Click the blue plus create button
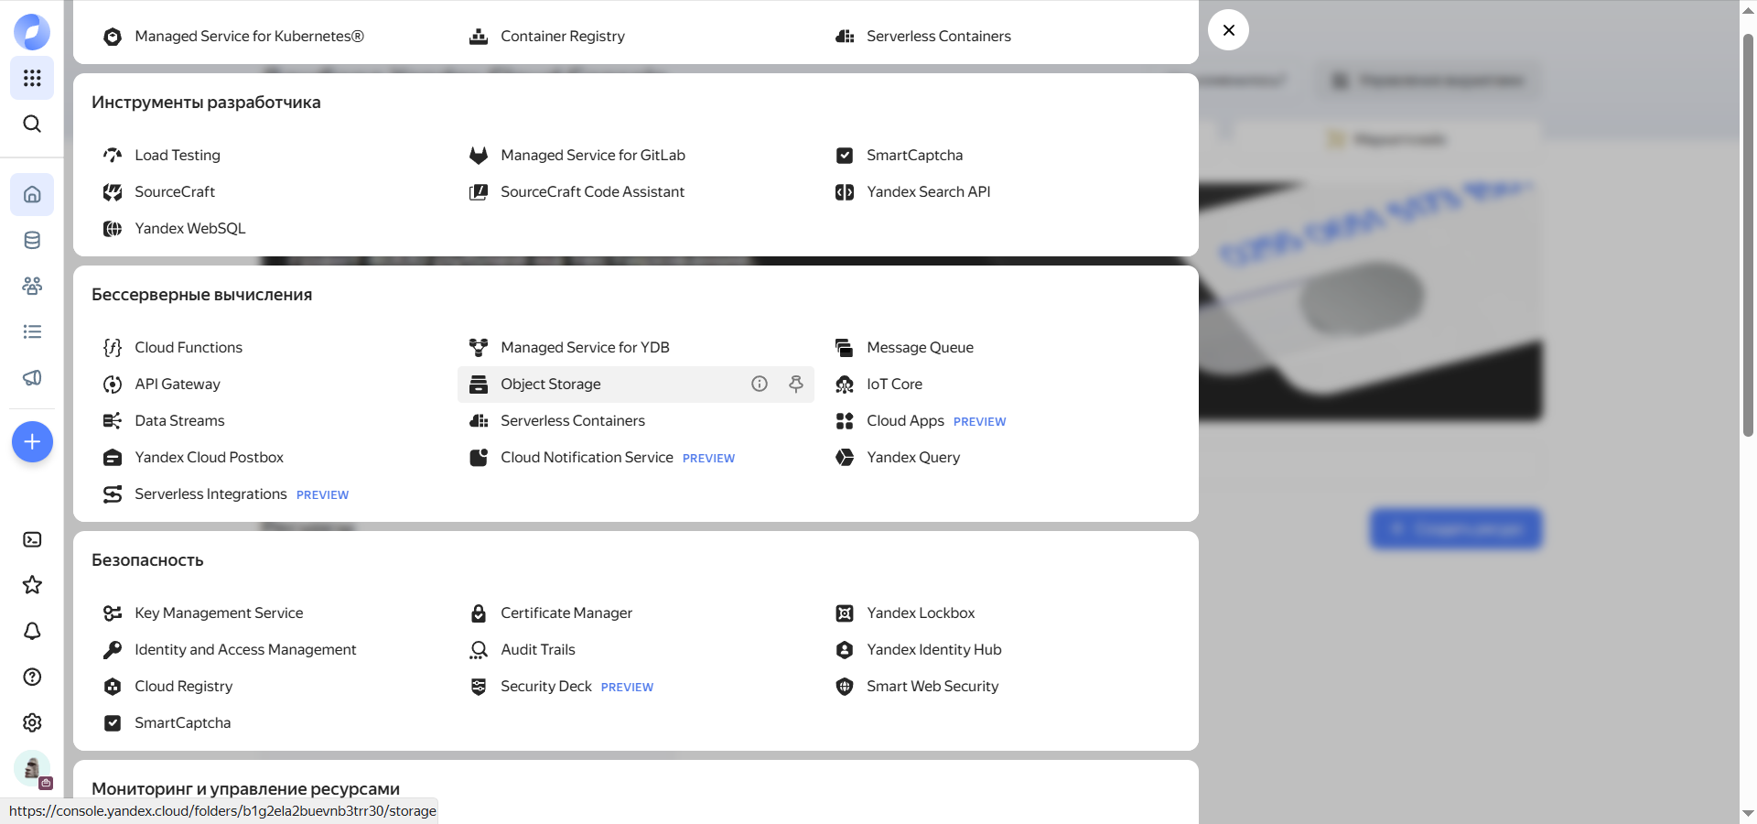The height and width of the screenshot is (824, 1757). 32,442
